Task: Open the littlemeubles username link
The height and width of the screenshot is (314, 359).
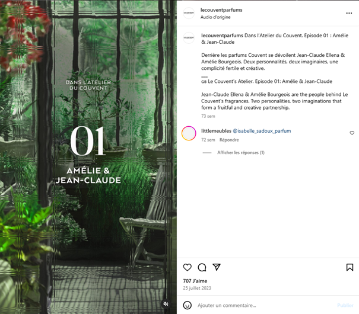Action: pos(216,131)
